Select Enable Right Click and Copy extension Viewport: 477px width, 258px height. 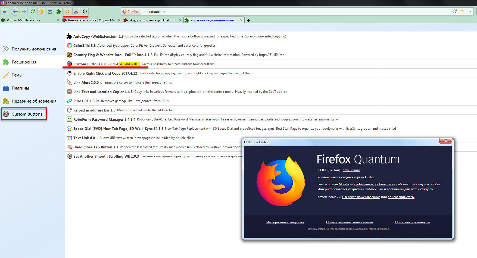pos(271,73)
